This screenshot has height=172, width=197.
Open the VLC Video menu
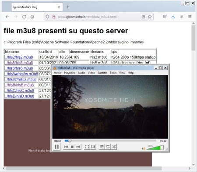(91, 73)
